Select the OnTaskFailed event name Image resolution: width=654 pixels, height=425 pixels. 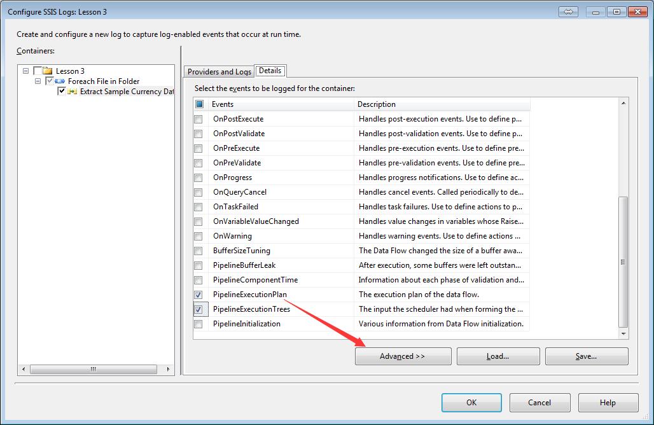point(235,206)
